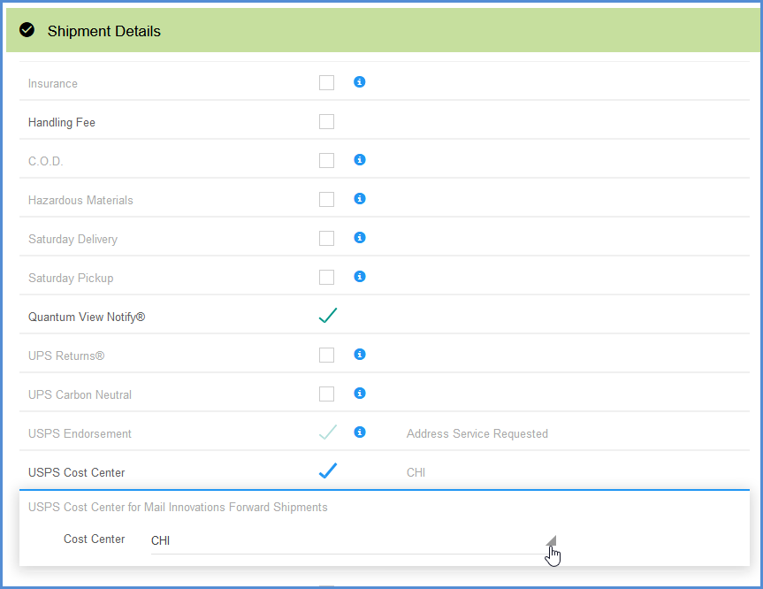View UPS Carbon Neutral info icon

coord(360,394)
